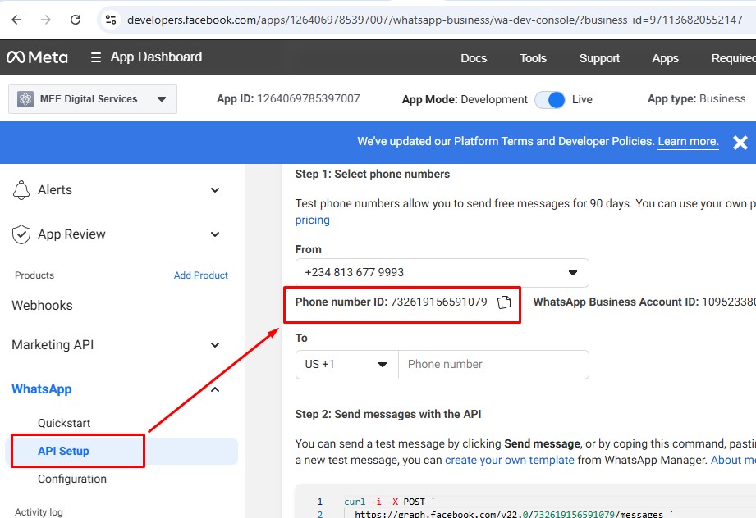
Task: Click the browser forward arrow
Action: [x=46, y=20]
